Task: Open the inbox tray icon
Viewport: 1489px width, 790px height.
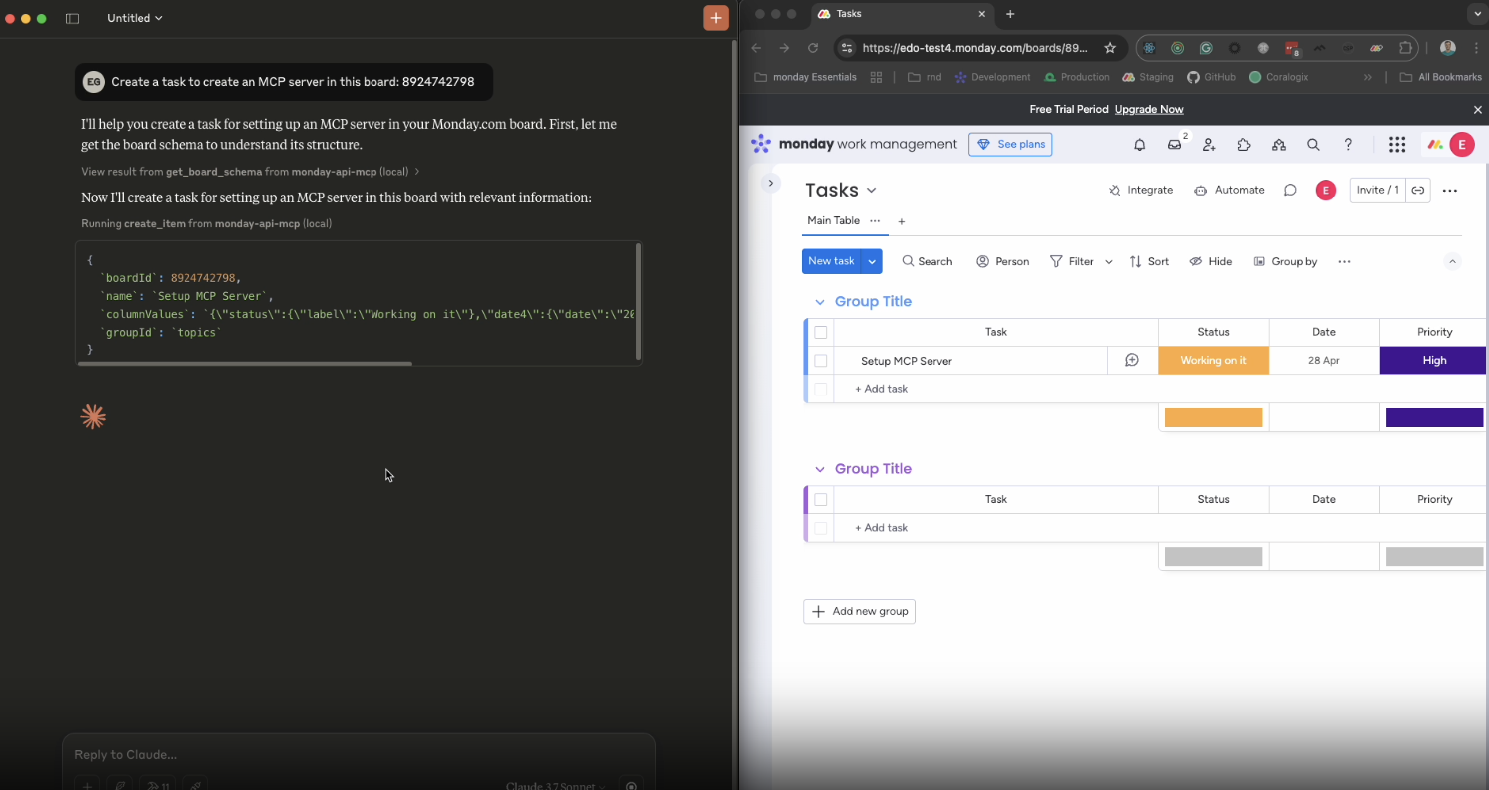Action: [1174, 145]
